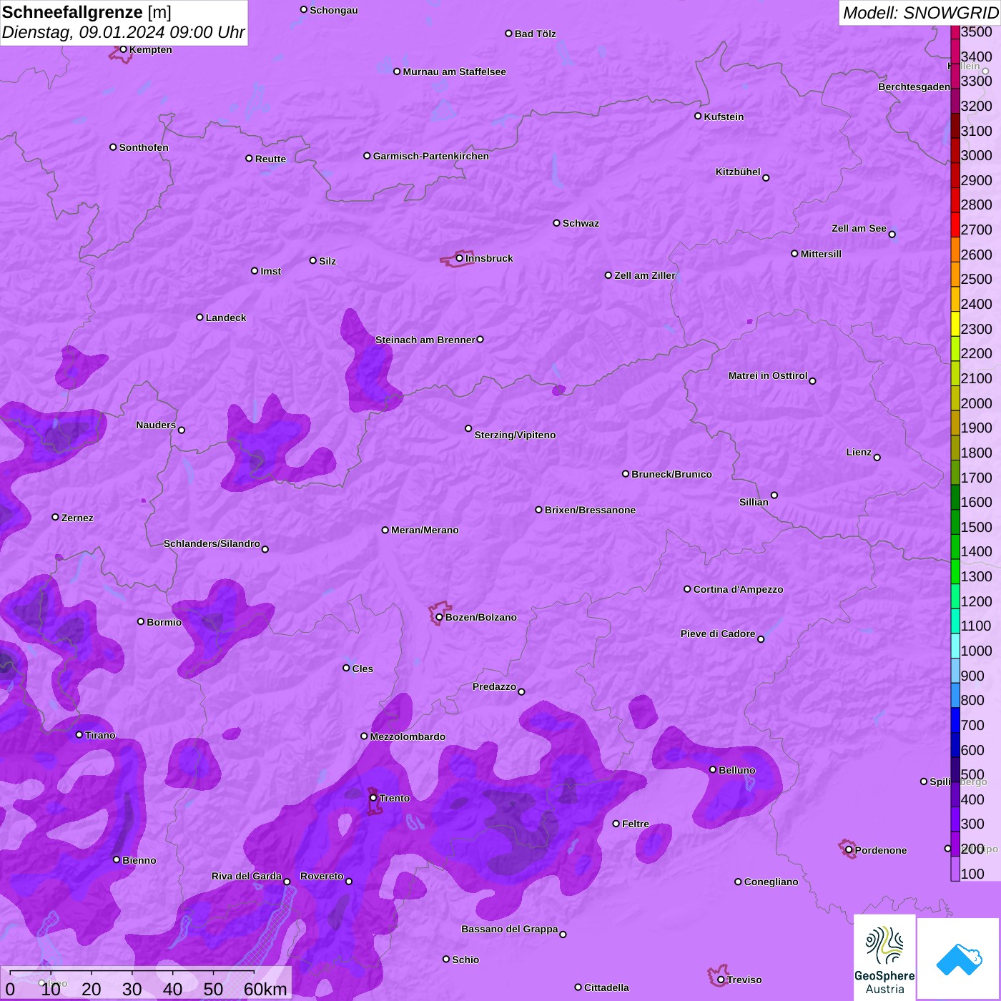Click the Kufstein marker dot

(x=698, y=116)
